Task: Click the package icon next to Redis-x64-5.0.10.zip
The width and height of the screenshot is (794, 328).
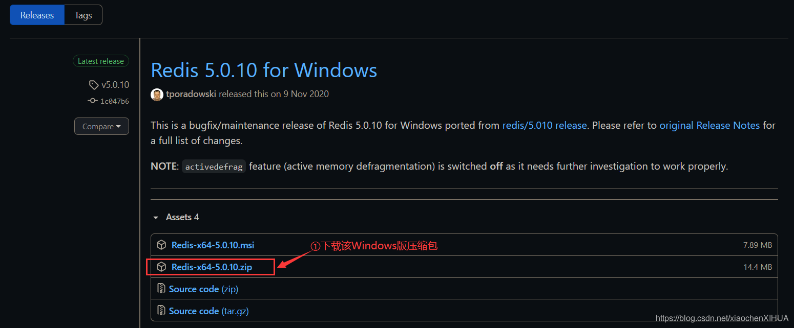Action: [161, 266]
